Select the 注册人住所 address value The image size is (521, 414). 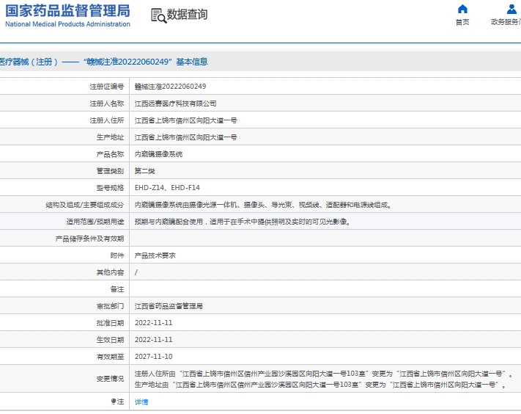(x=185, y=120)
